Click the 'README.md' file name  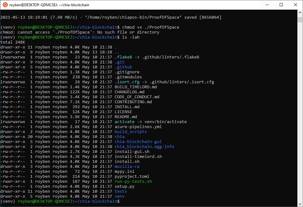tap(126, 117)
